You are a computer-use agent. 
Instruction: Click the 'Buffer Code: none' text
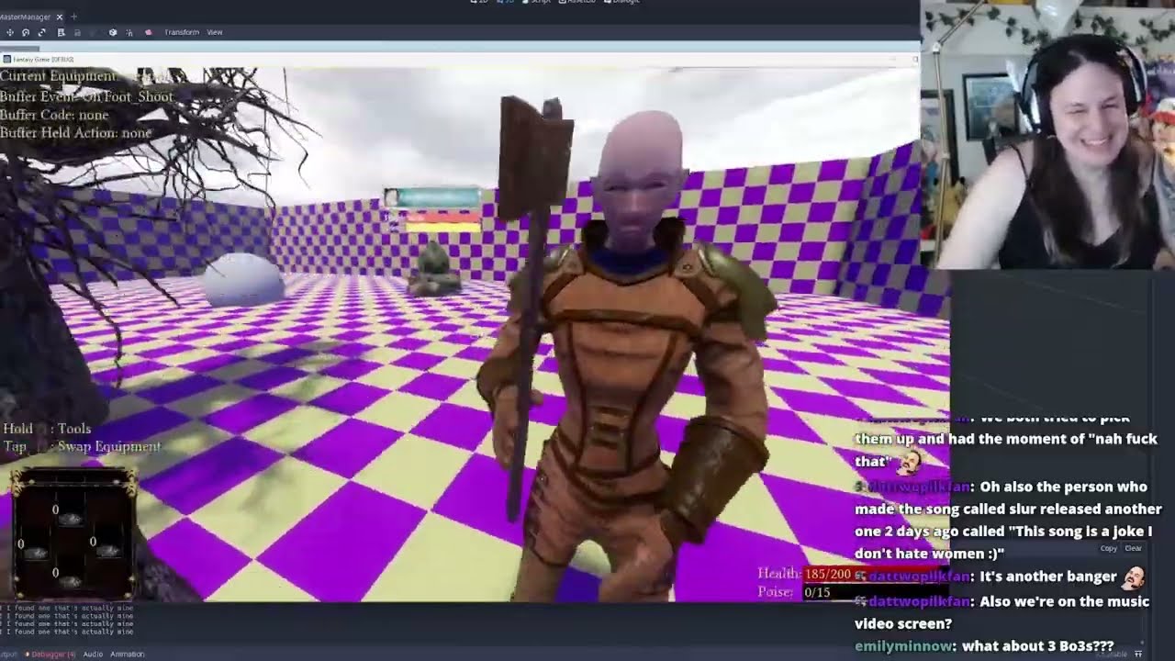point(54,115)
